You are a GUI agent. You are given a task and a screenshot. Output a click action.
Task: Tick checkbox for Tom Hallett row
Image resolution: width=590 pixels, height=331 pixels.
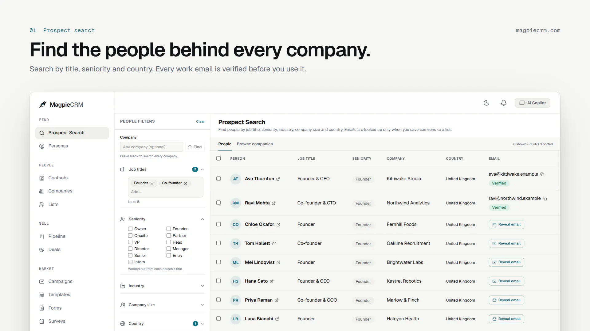[x=218, y=243]
